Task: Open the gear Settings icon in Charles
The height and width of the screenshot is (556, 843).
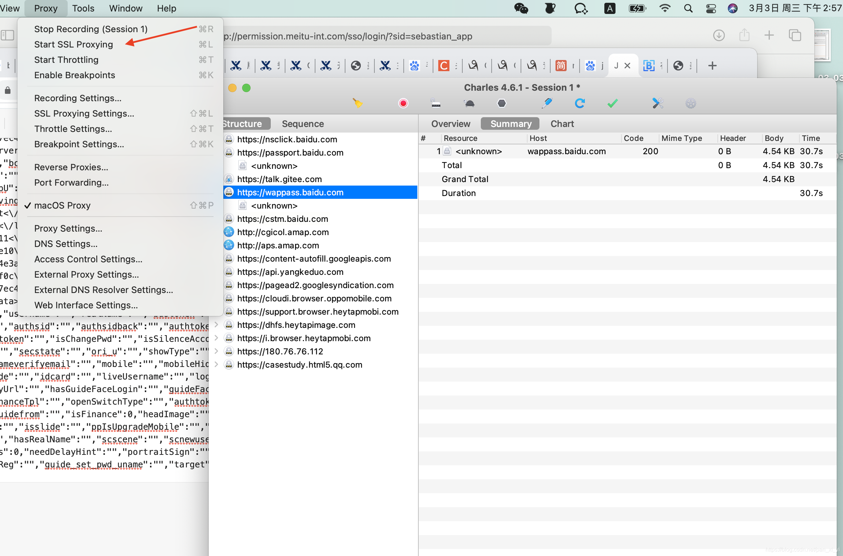Action: pos(691,103)
